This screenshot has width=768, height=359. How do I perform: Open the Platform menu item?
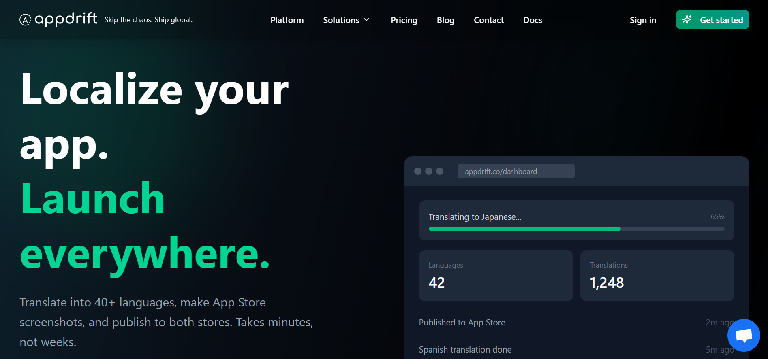pyautogui.click(x=287, y=20)
